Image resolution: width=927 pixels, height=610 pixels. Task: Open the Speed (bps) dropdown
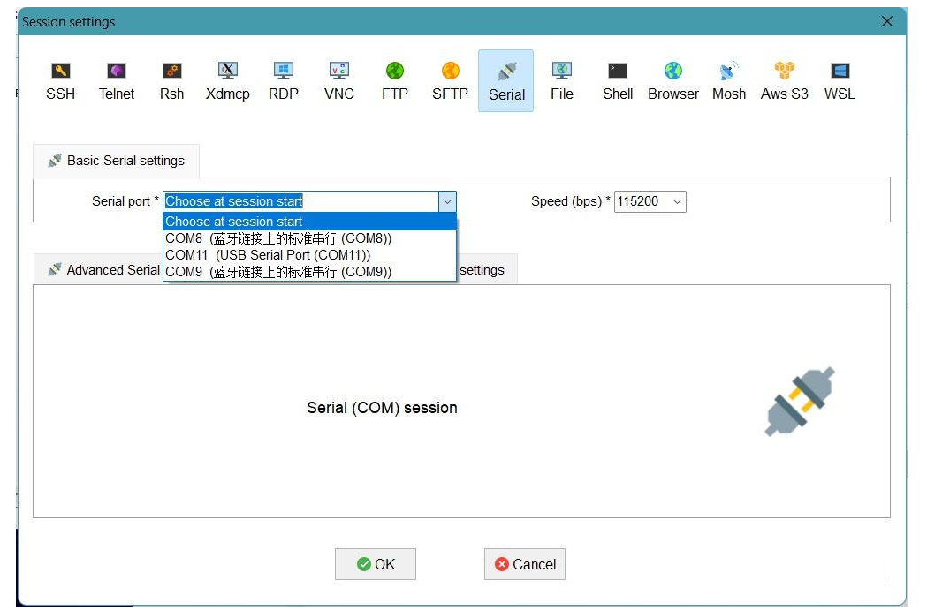coord(678,201)
